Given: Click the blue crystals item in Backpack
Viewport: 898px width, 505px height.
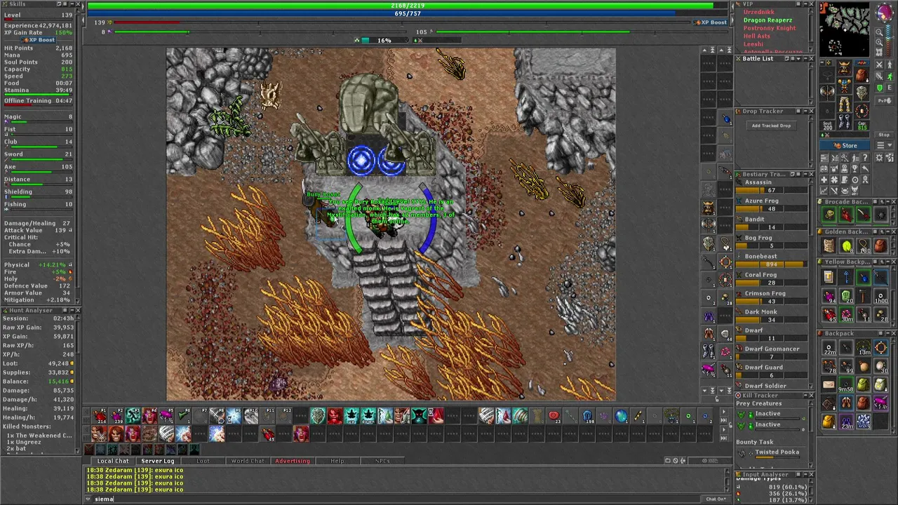Looking at the screenshot, I should [863, 422].
